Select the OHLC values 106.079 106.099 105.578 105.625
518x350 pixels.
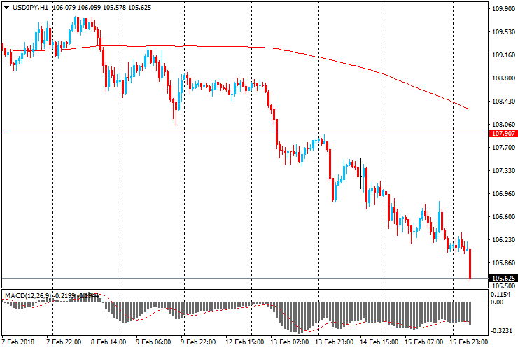click(x=101, y=7)
